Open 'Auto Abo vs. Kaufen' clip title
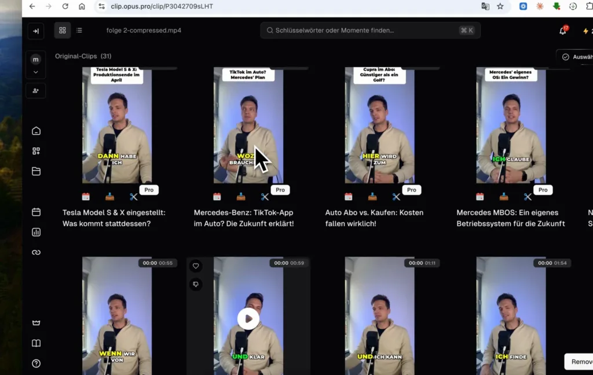This screenshot has height=375, width=593. (x=375, y=218)
